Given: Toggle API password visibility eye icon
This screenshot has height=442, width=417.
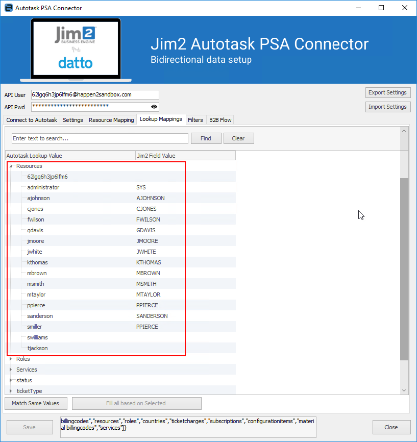Looking at the screenshot, I should [154, 107].
